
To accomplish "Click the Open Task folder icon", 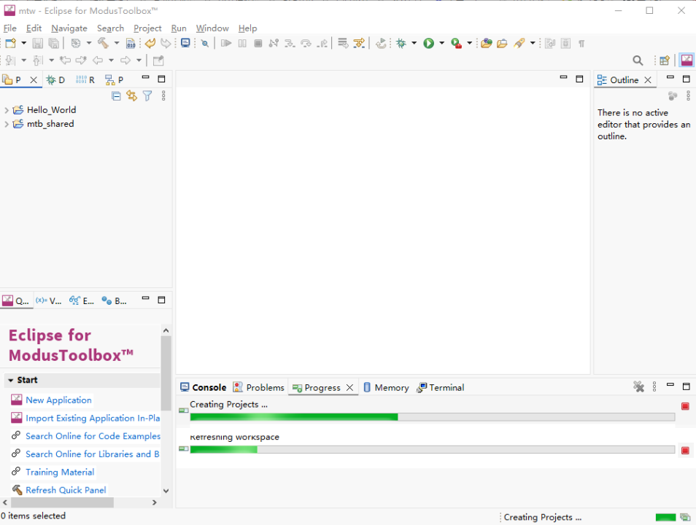I will [502, 43].
